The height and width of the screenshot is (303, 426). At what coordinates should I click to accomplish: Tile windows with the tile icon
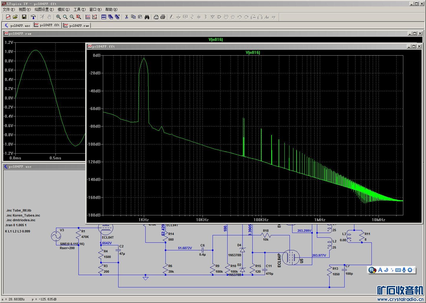(104, 17)
